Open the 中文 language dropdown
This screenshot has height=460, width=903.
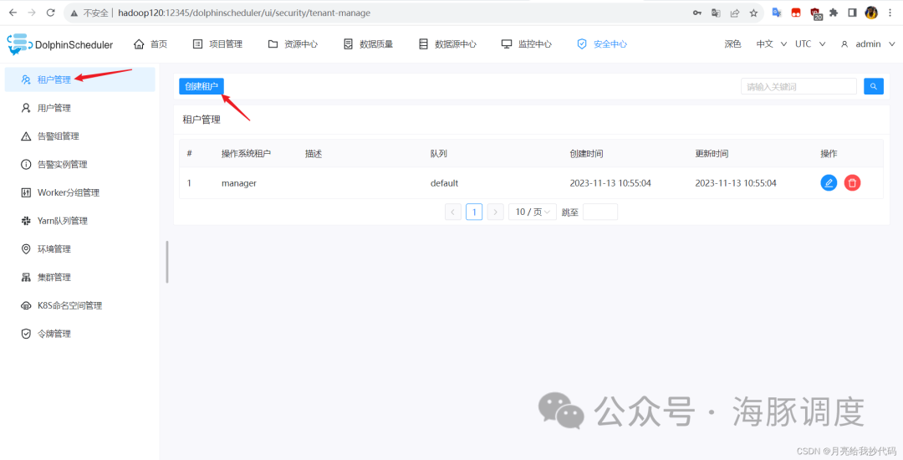pos(771,43)
